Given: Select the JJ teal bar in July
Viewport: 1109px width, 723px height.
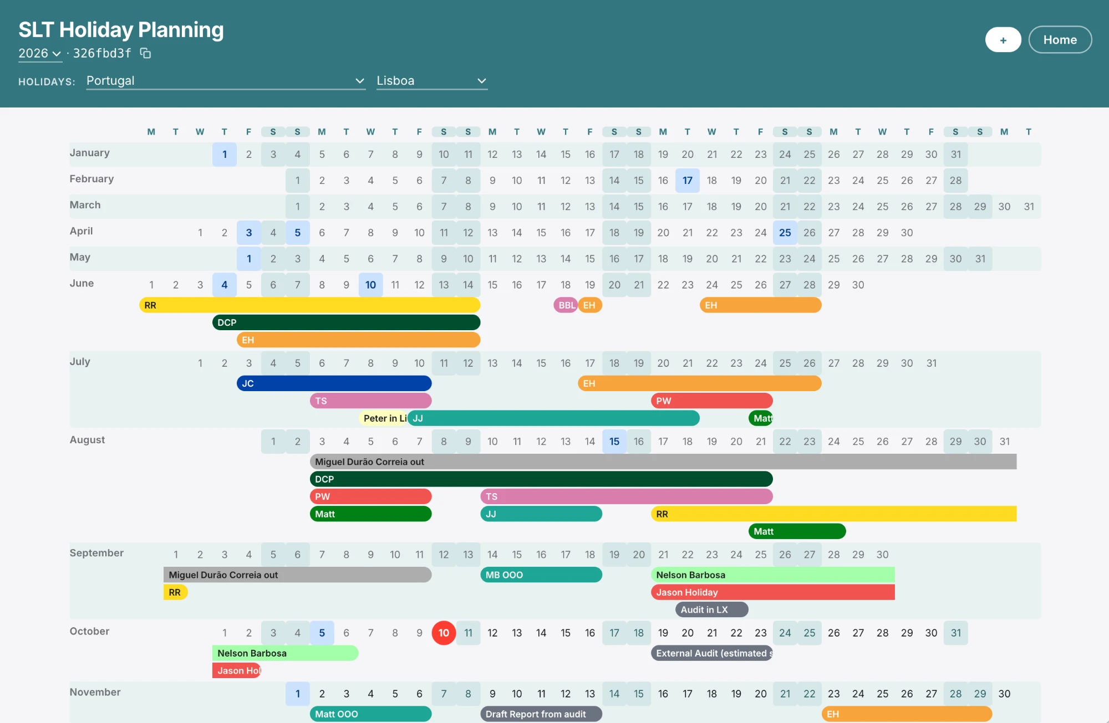Looking at the screenshot, I should click(x=553, y=418).
